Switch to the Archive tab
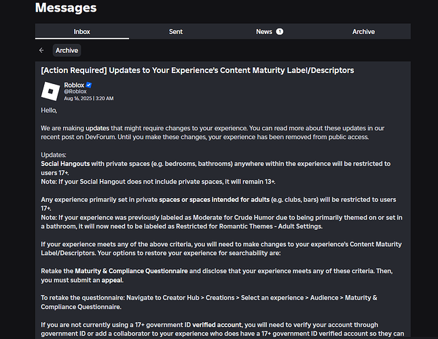The image size is (438, 339). pyautogui.click(x=363, y=31)
